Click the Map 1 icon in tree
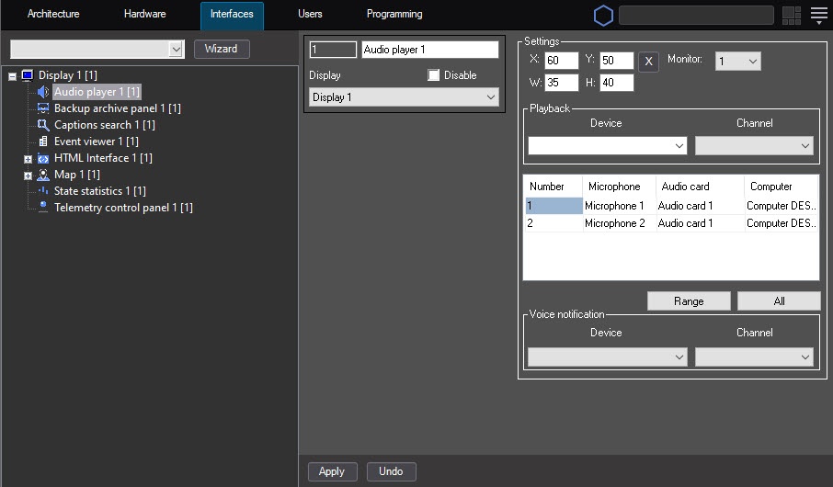The width and height of the screenshot is (833, 487). [43, 175]
